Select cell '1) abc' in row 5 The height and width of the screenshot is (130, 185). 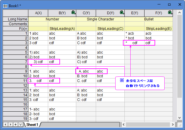pyautogui.click(x=38, y=52)
